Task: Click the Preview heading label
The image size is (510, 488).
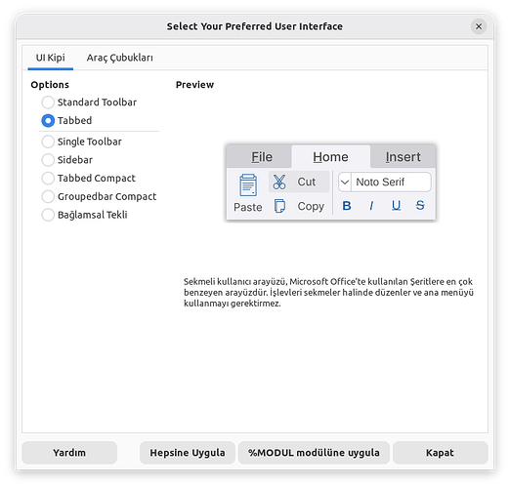Action: [194, 85]
